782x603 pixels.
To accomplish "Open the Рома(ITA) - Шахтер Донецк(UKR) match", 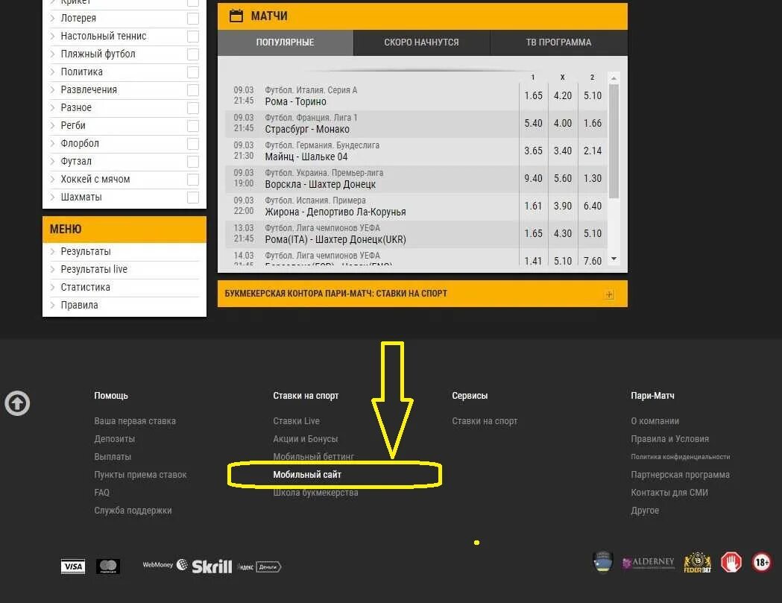I will [335, 239].
